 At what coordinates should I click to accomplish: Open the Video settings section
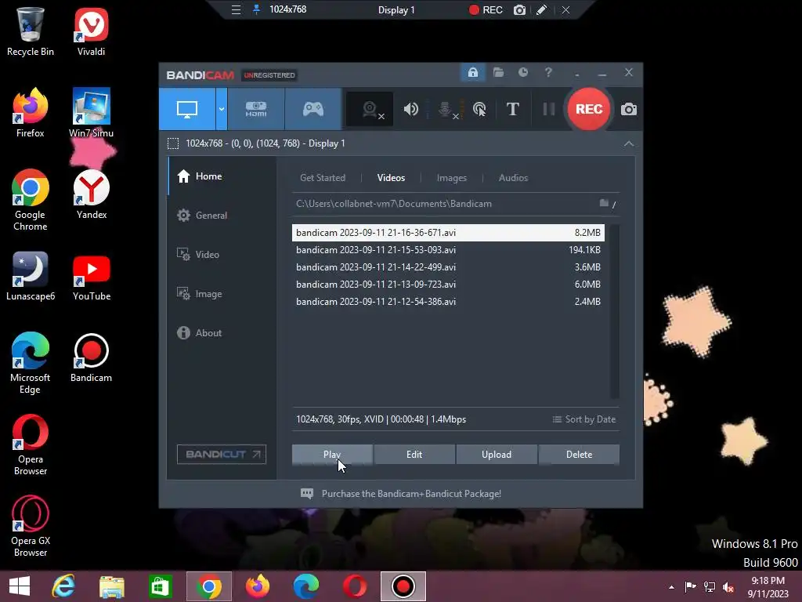[222, 255]
